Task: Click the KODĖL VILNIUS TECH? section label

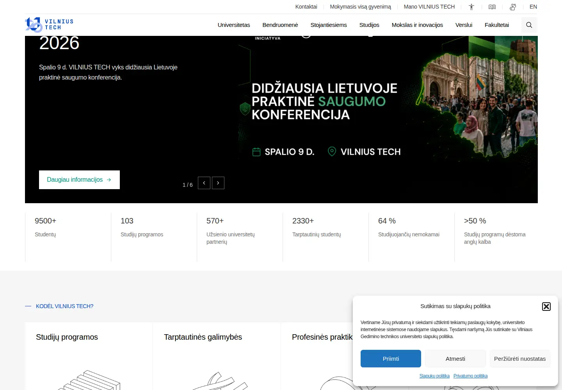Action: point(65,306)
